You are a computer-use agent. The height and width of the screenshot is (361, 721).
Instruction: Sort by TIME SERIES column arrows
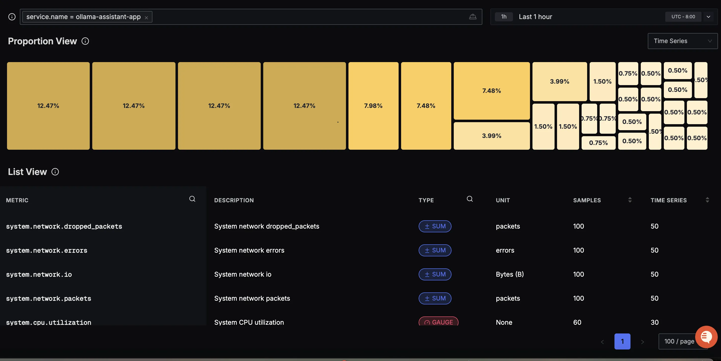click(707, 200)
